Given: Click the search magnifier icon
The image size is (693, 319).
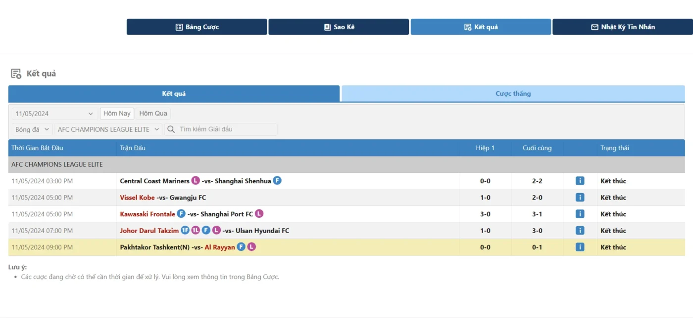Looking at the screenshot, I should coord(171,129).
